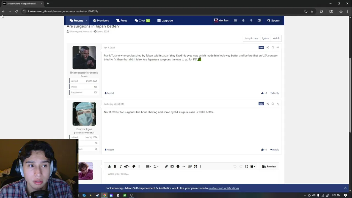Expand the Forums dropdown arrow
Screen dimensions: 352x198
point(86,21)
